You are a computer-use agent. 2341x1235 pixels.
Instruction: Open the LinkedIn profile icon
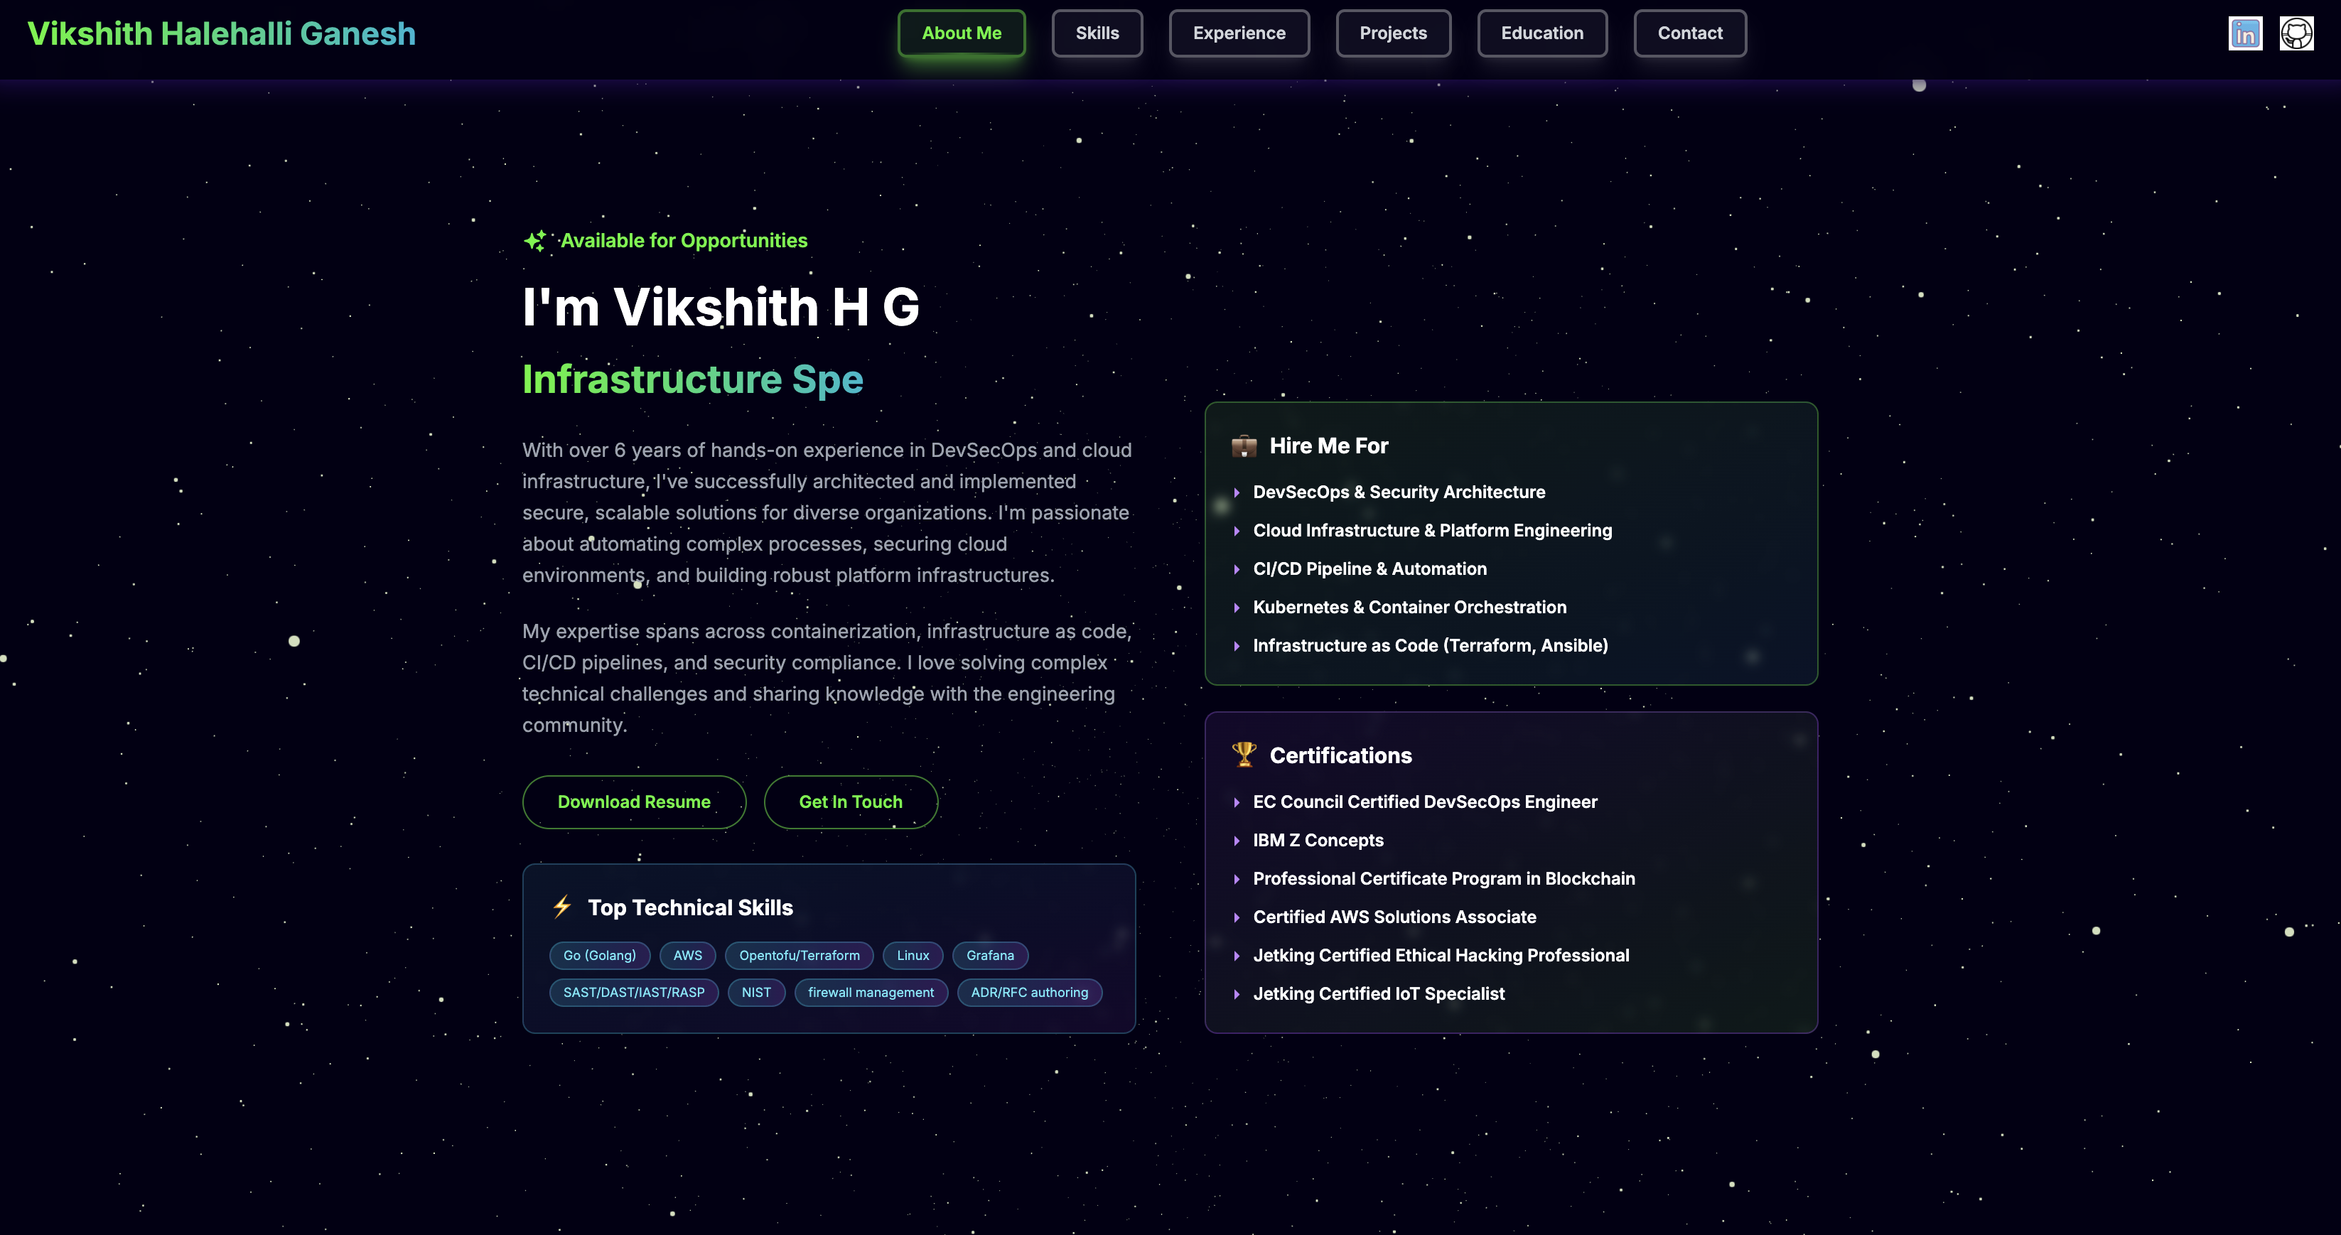[x=2244, y=33]
